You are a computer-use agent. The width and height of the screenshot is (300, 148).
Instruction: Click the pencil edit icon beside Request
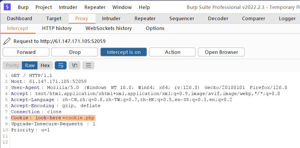point(7,41)
